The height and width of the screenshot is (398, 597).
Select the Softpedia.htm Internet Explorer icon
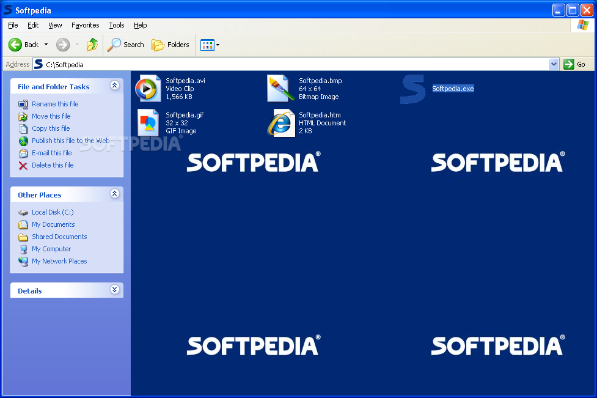281,123
